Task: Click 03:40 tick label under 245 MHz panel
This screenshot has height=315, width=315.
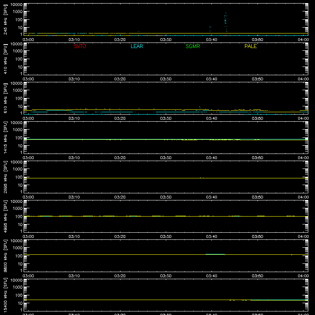Action: (211, 40)
